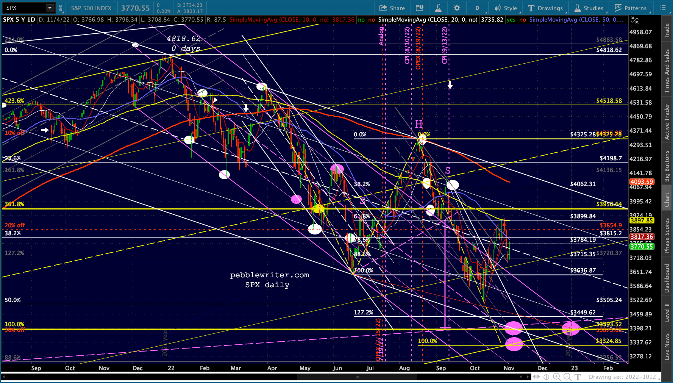
Task: Open the Drawings menu
Action: [545, 8]
